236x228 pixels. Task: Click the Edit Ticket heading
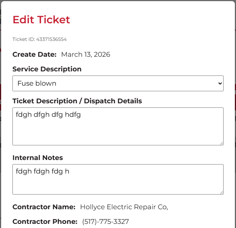[x=41, y=20]
